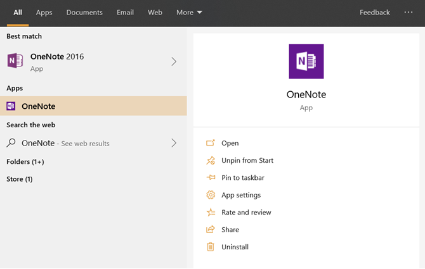Screen dimensions: 425x269
Task: Select the Web search tab
Action: [x=155, y=13]
